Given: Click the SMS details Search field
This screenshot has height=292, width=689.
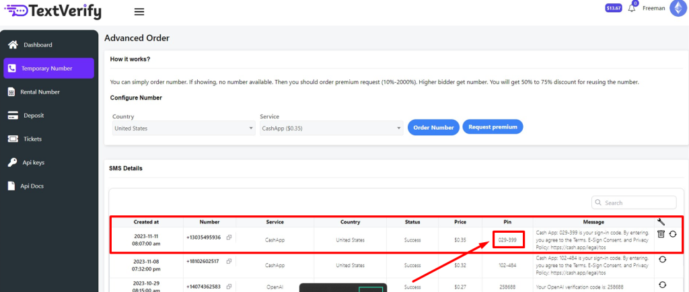Looking at the screenshot, I should click(x=633, y=203).
